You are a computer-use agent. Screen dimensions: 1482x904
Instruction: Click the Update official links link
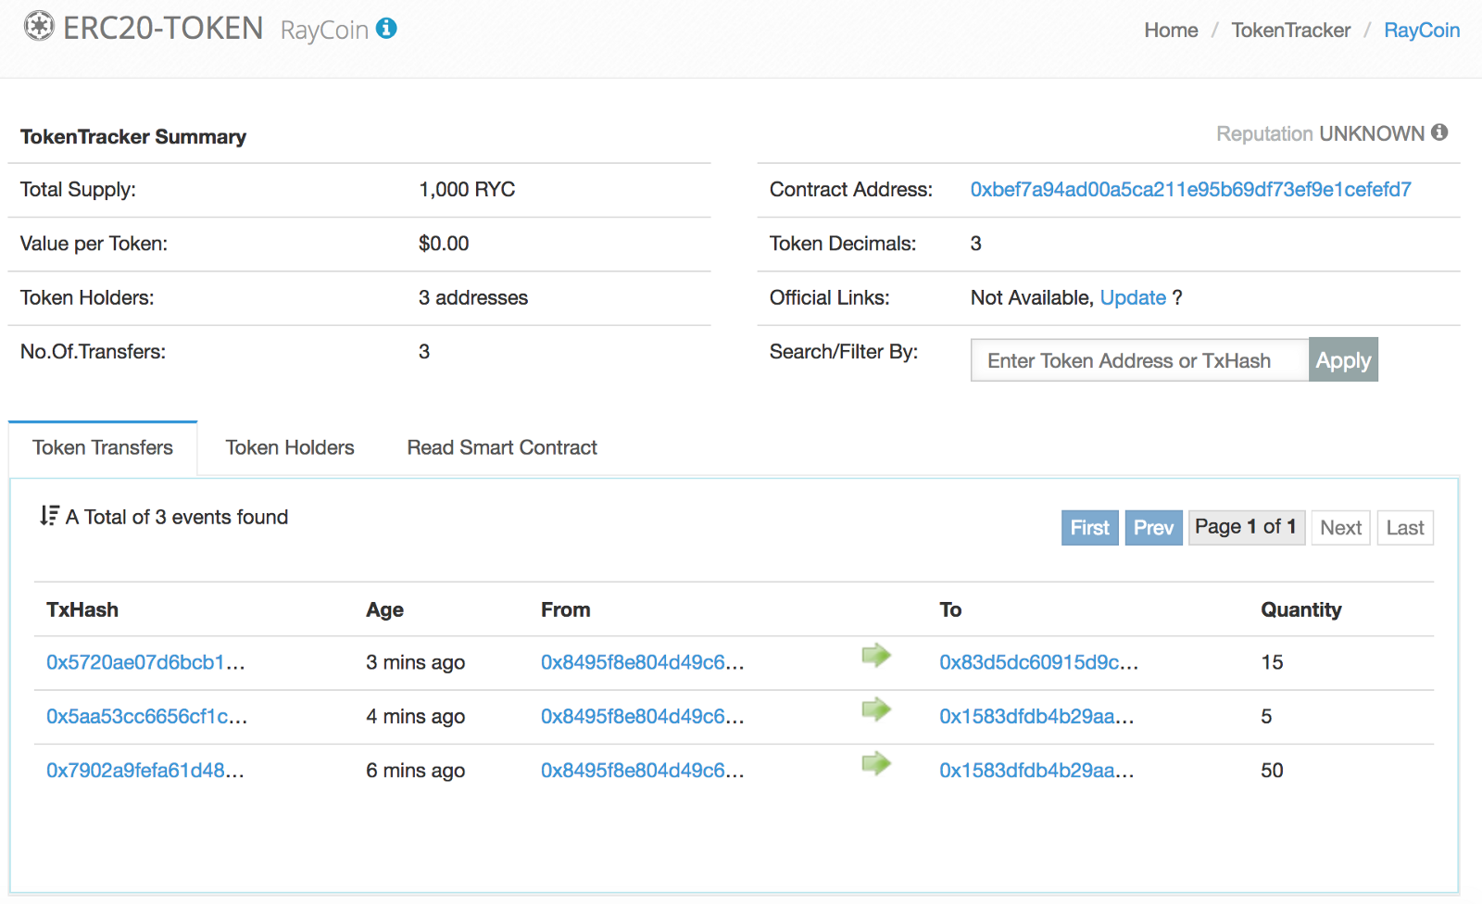click(x=1133, y=298)
